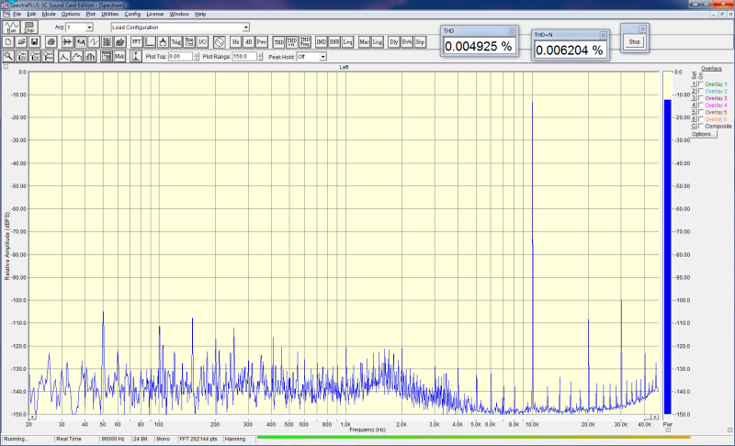
Task: Expand the Load Configuration dropdown
Action: pyautogui.click(x=245, y=28)
